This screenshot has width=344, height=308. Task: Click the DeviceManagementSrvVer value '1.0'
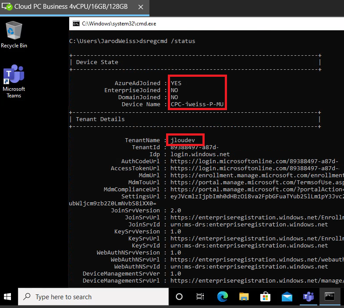(176, 274)
